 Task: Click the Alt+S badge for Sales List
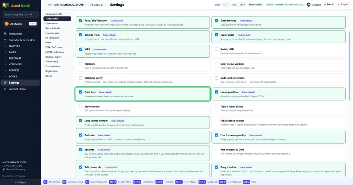pyautogui.click(x=202, y=182)
